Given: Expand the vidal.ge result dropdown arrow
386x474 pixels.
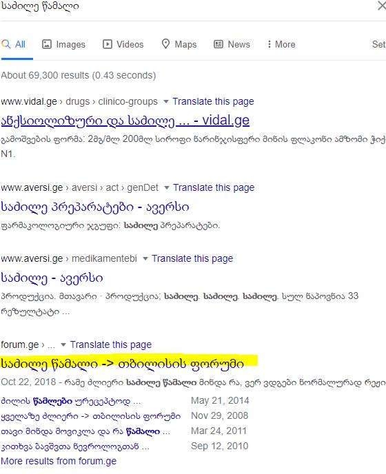Looking at the screenshot, I should click(166, 101).
